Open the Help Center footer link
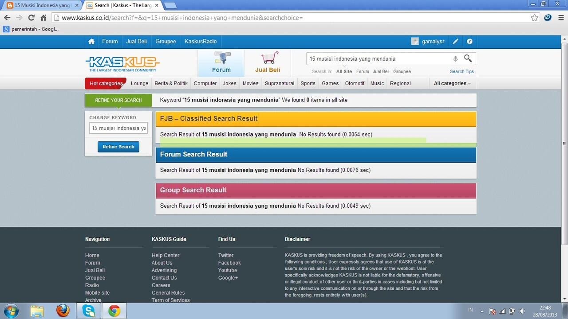 [x=166, y=255]
